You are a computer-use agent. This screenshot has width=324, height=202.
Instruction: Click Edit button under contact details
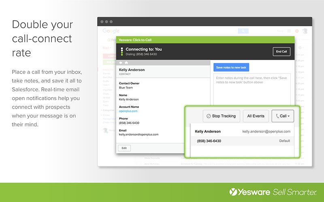[x=124, y=148]
